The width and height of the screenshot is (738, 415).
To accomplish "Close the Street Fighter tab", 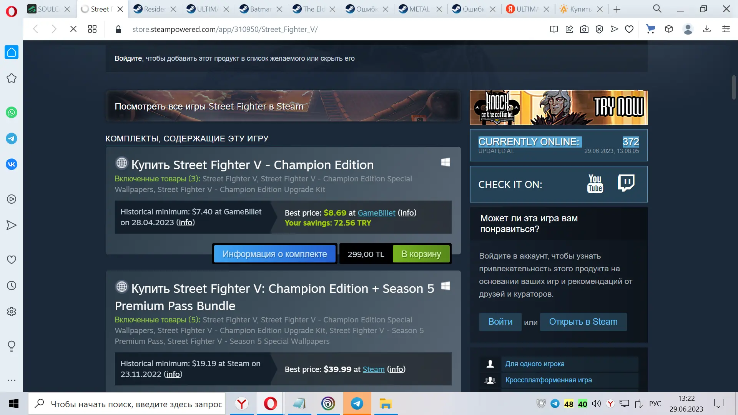I will tap(120, 9).
